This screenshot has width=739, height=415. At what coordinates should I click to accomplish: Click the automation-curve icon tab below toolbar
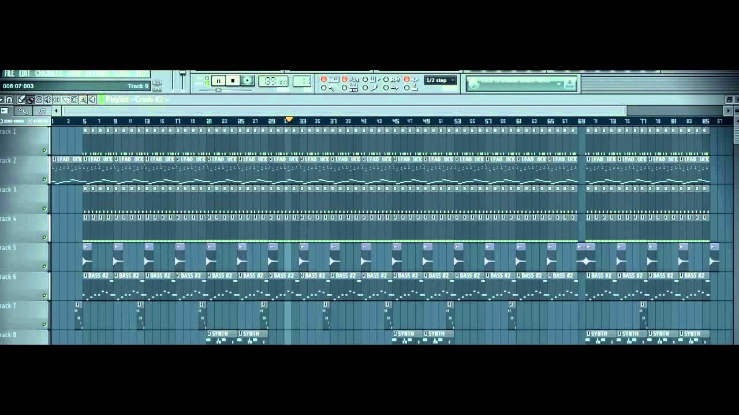[x=24, y=111]
